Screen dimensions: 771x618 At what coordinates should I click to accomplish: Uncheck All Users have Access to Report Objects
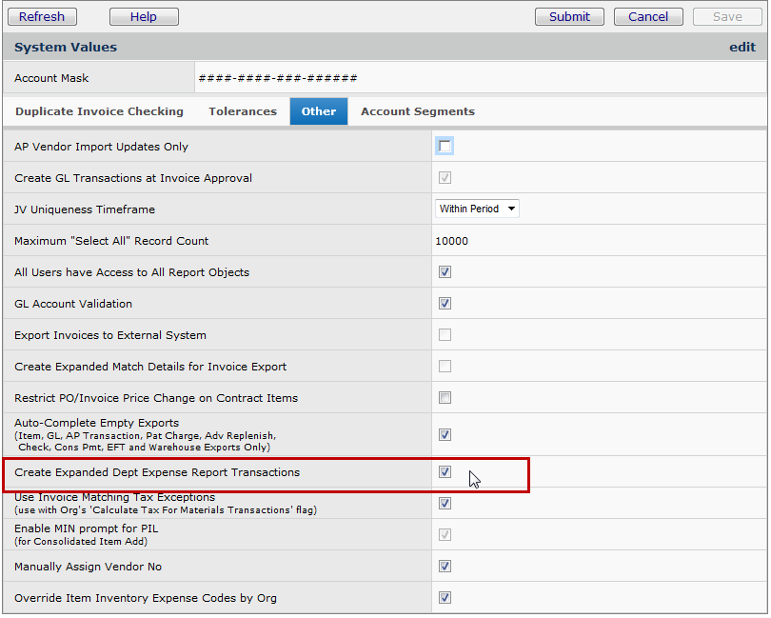click(445, 272)
